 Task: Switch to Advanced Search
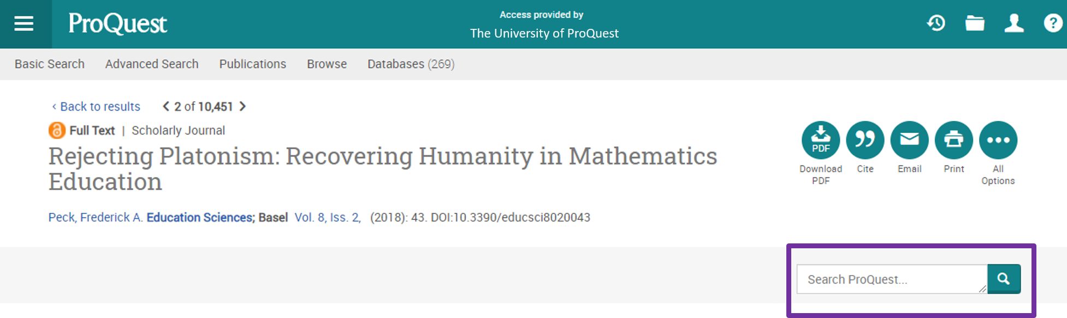[x=152, y=64]
